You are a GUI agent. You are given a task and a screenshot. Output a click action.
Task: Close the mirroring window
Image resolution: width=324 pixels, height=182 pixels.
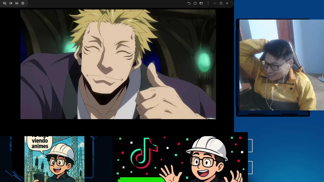click(227, 3)
